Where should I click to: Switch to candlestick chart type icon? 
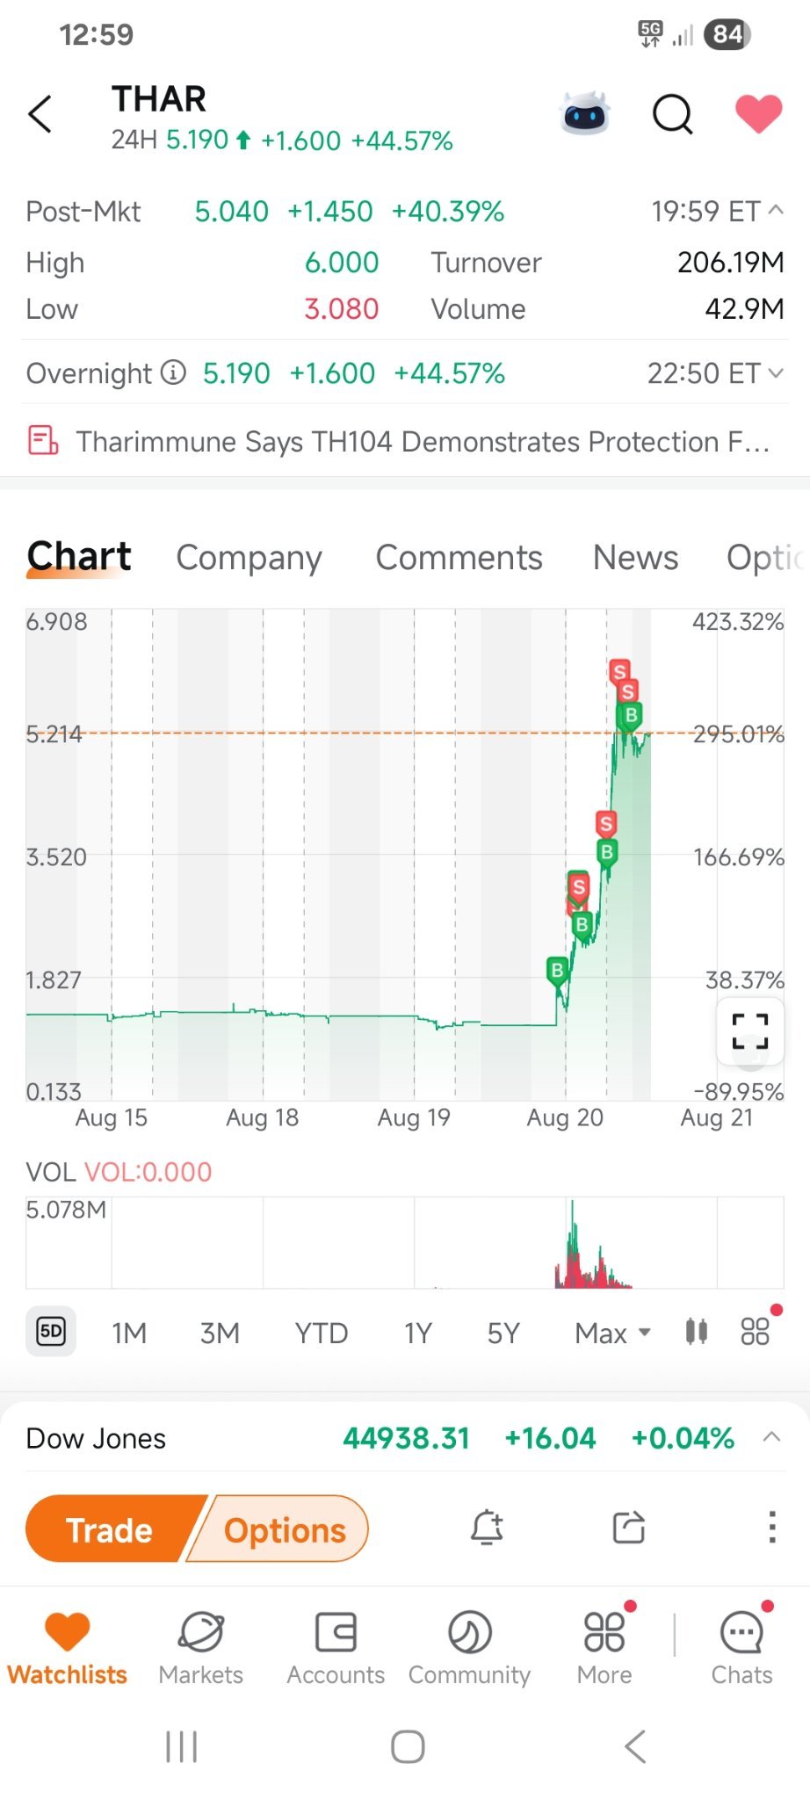696,1332
